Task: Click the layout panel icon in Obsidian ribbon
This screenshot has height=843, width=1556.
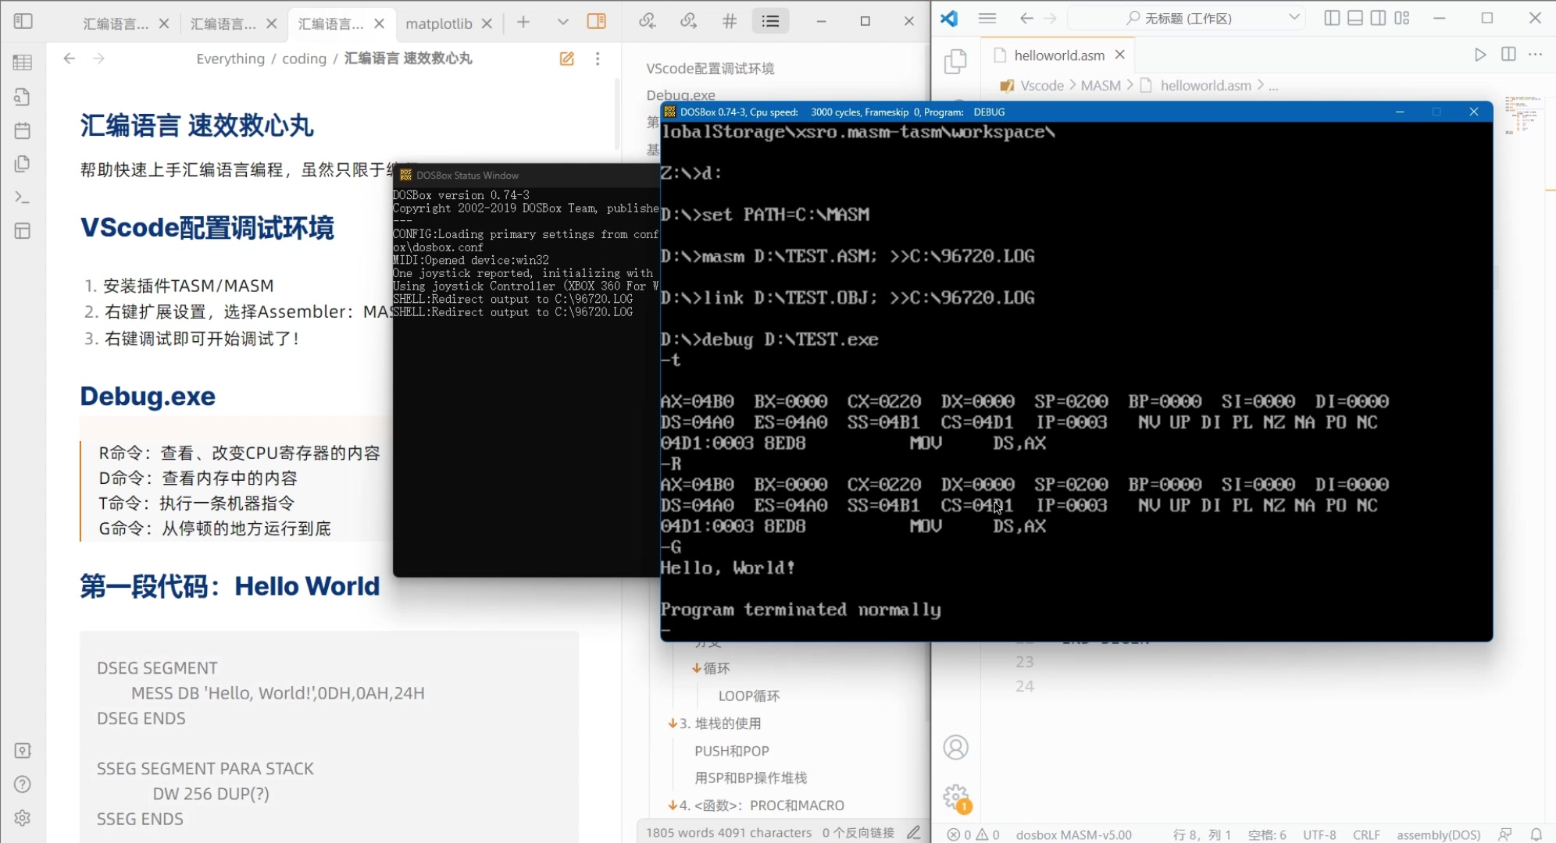Action: pos(23,231)
